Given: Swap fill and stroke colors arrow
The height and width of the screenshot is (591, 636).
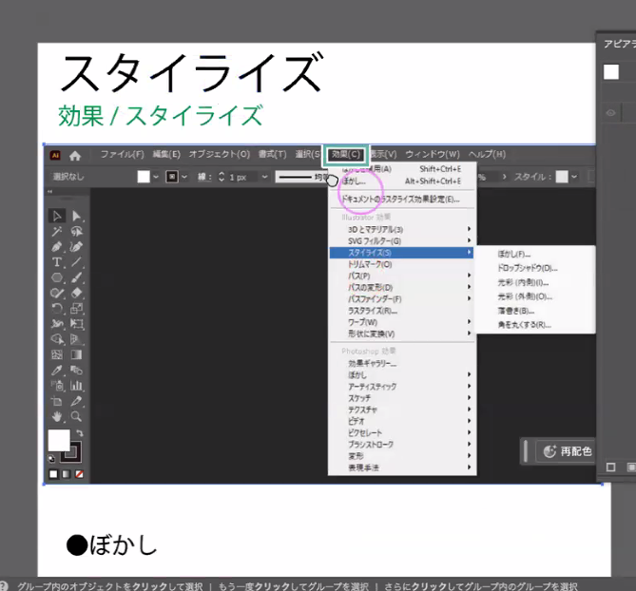Looking at the screenshot, I should point(80,433).
